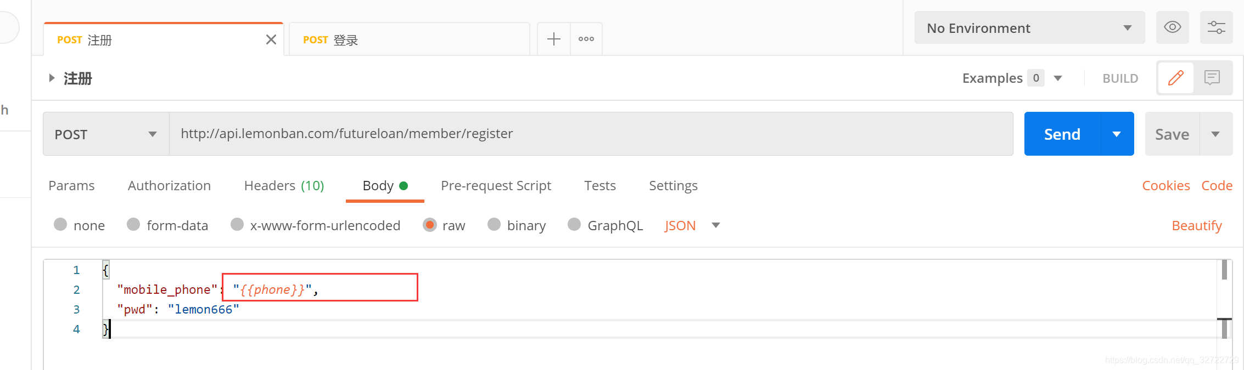
Task: Open the Cookies link
Action: click(x=1165, y=186)
